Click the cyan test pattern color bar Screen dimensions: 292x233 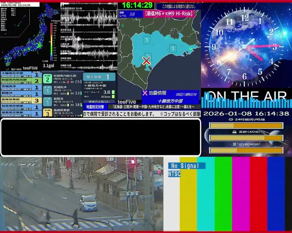click(206, 194)
